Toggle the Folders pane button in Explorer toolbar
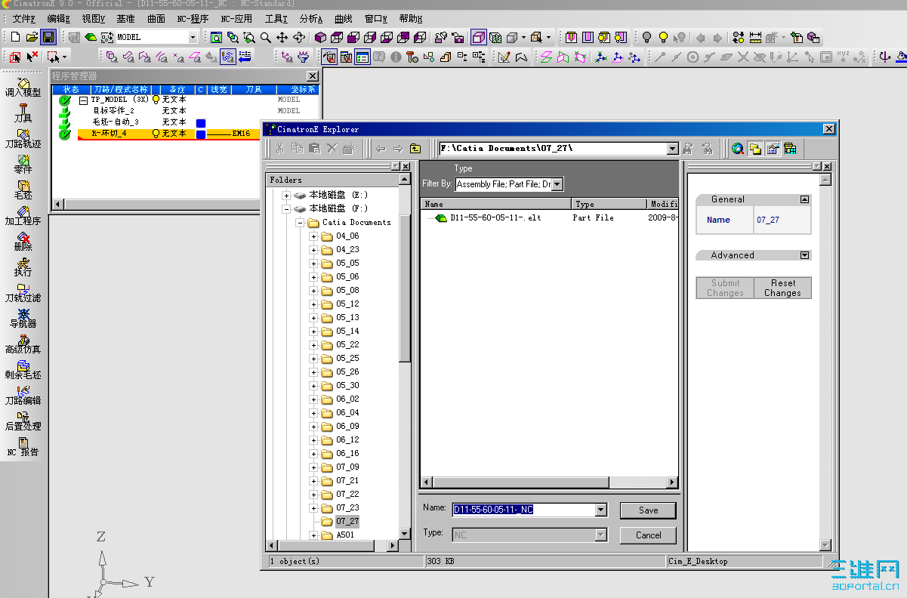 pos(755,149)
